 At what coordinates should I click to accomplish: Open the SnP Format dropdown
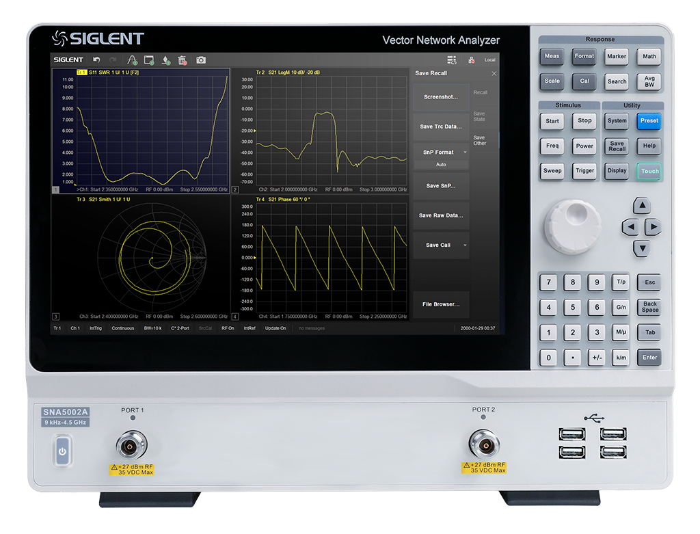(441, 152)
